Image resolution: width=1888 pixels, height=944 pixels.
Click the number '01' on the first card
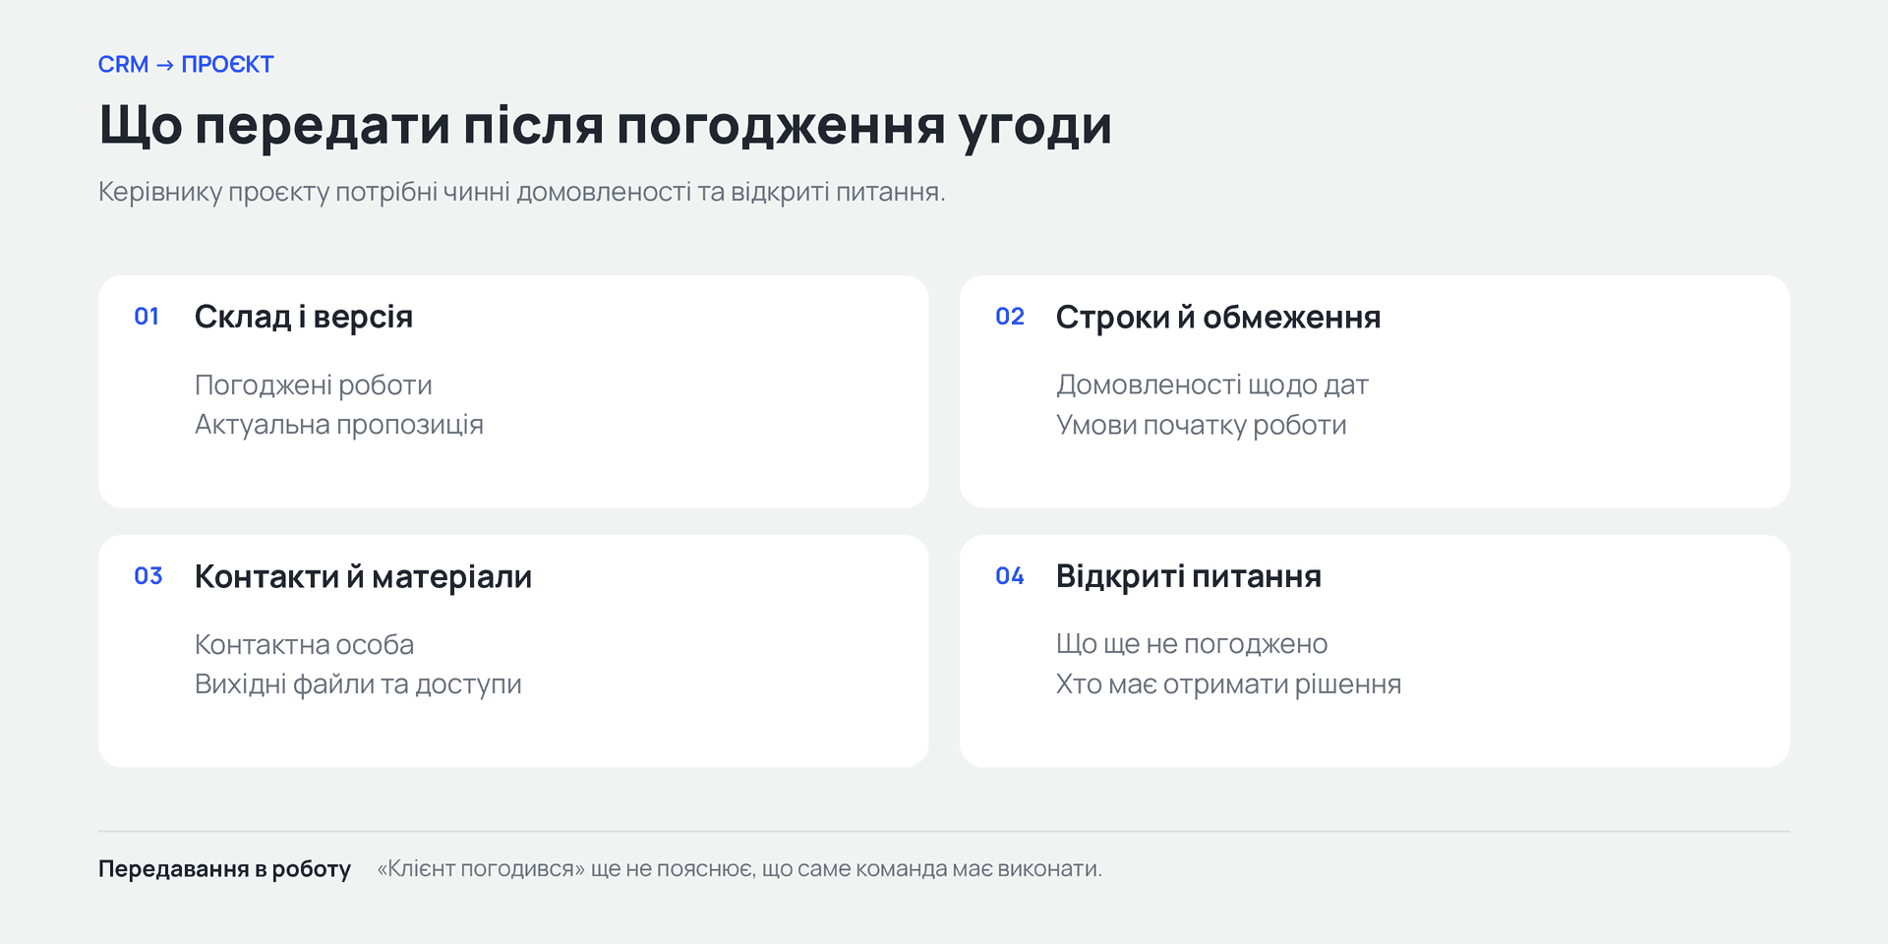[147, 317]
